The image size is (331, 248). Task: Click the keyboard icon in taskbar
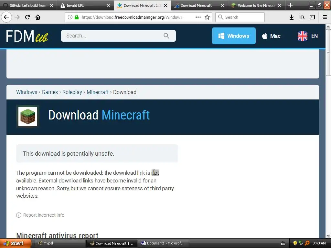click(283, 243)
